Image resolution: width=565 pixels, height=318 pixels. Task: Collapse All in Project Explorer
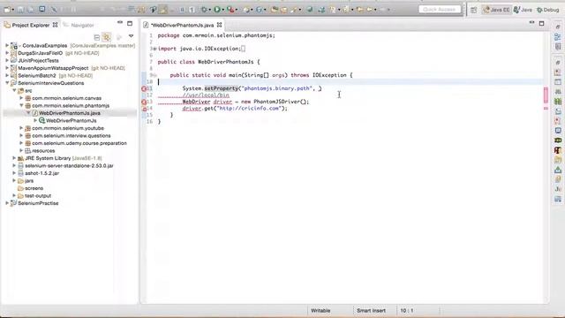click(97, 37)
